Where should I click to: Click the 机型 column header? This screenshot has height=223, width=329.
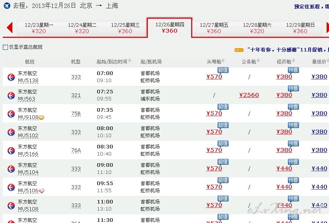pyautogui.click(x=76, y=62)
